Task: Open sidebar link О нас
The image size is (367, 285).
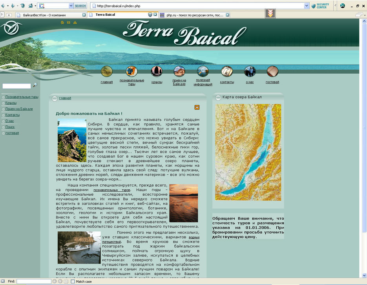Action: [x=9, y=121]
